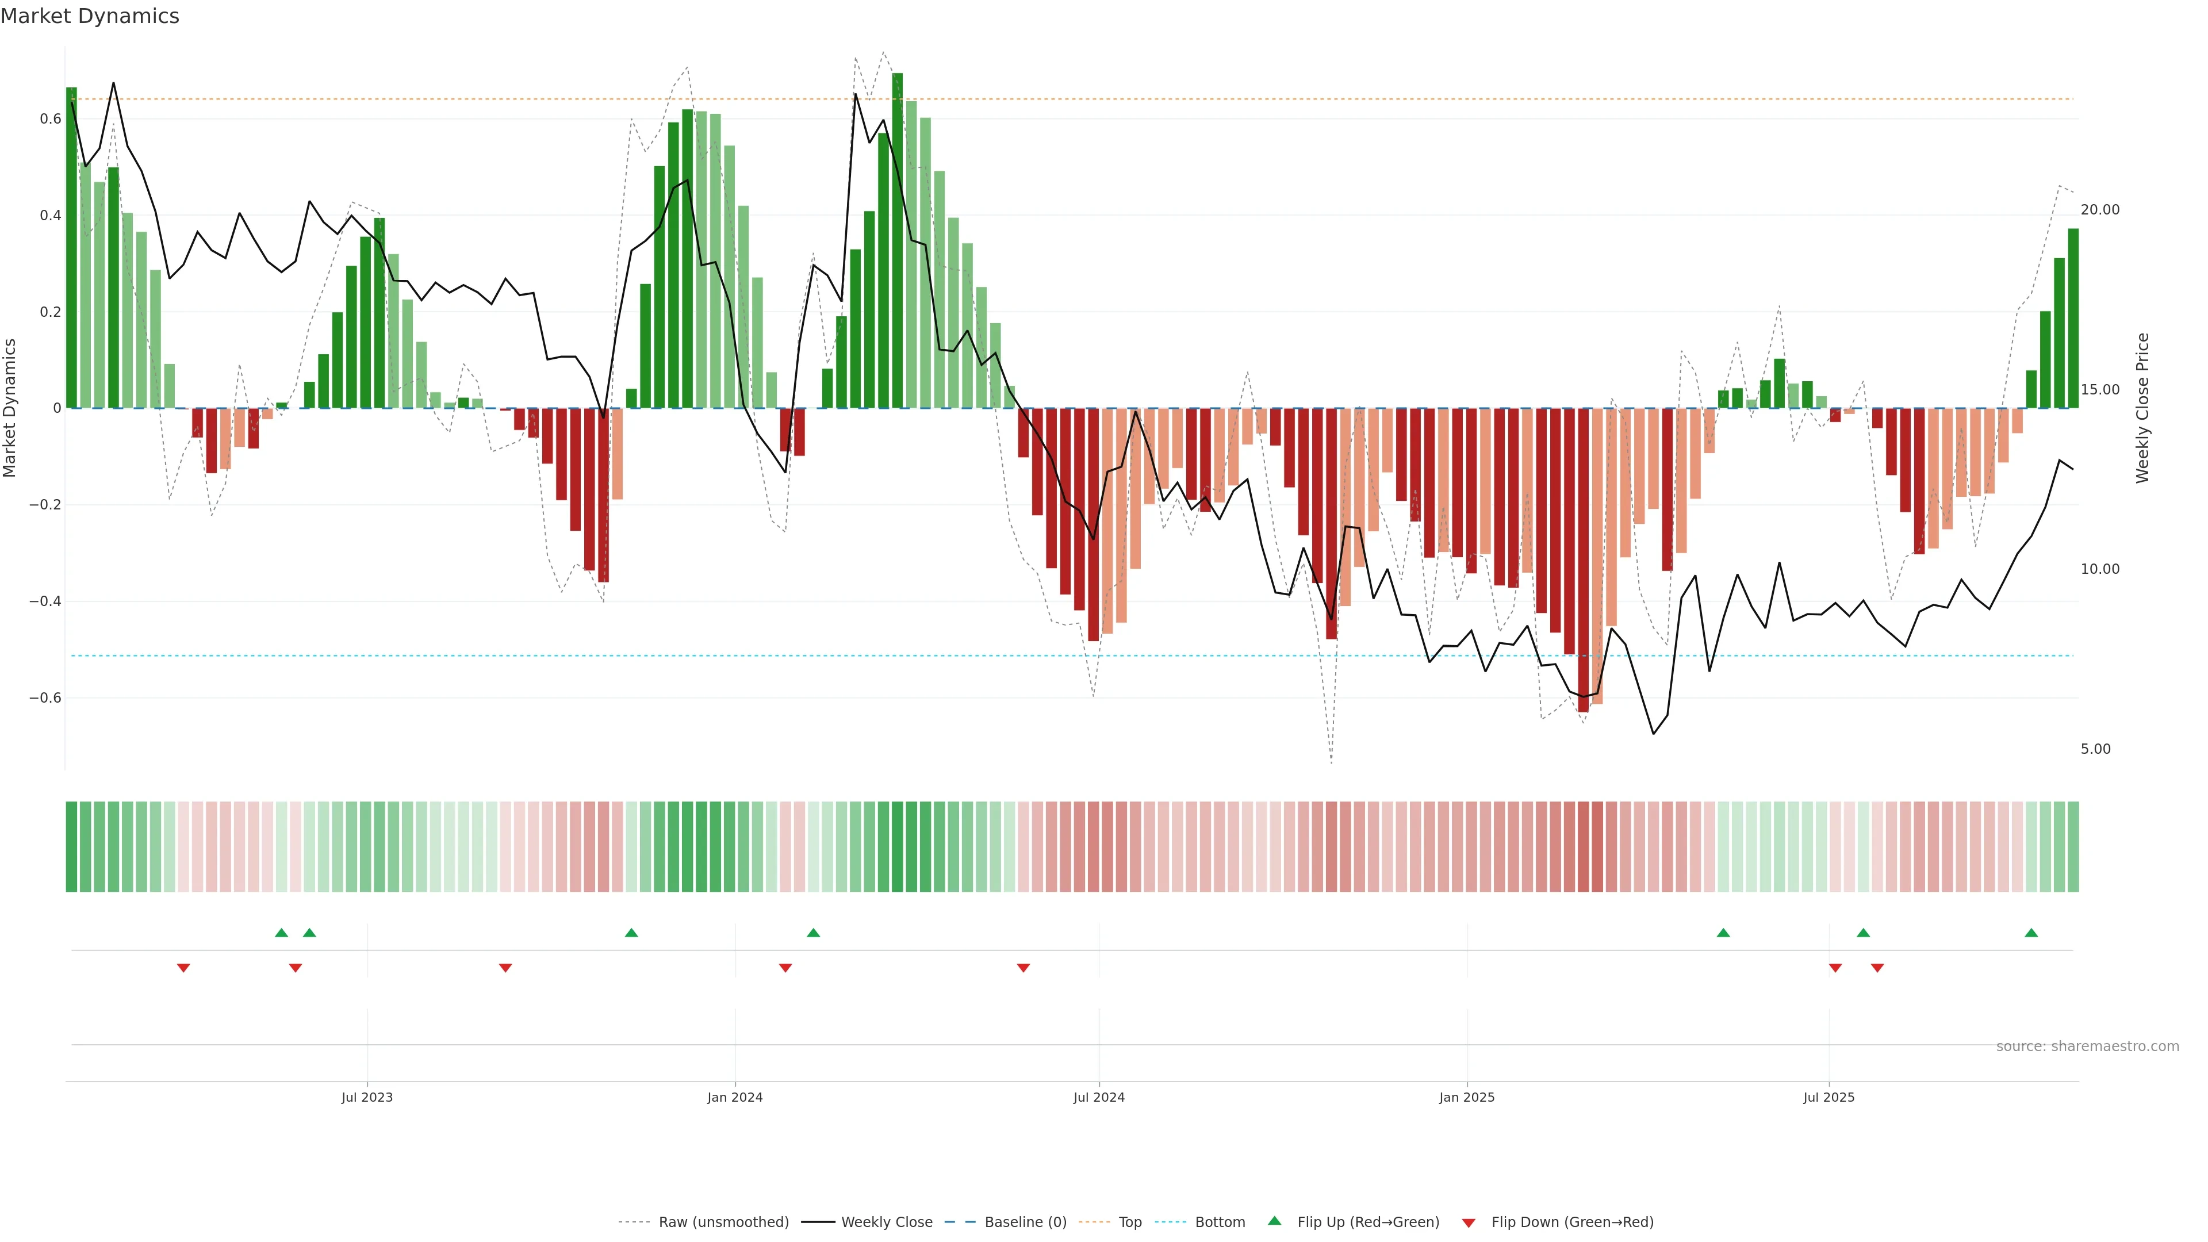2208x1242 pixels.
Task: Click red flip-down marker just before Jul 2024
Action: coord(1022,968)
